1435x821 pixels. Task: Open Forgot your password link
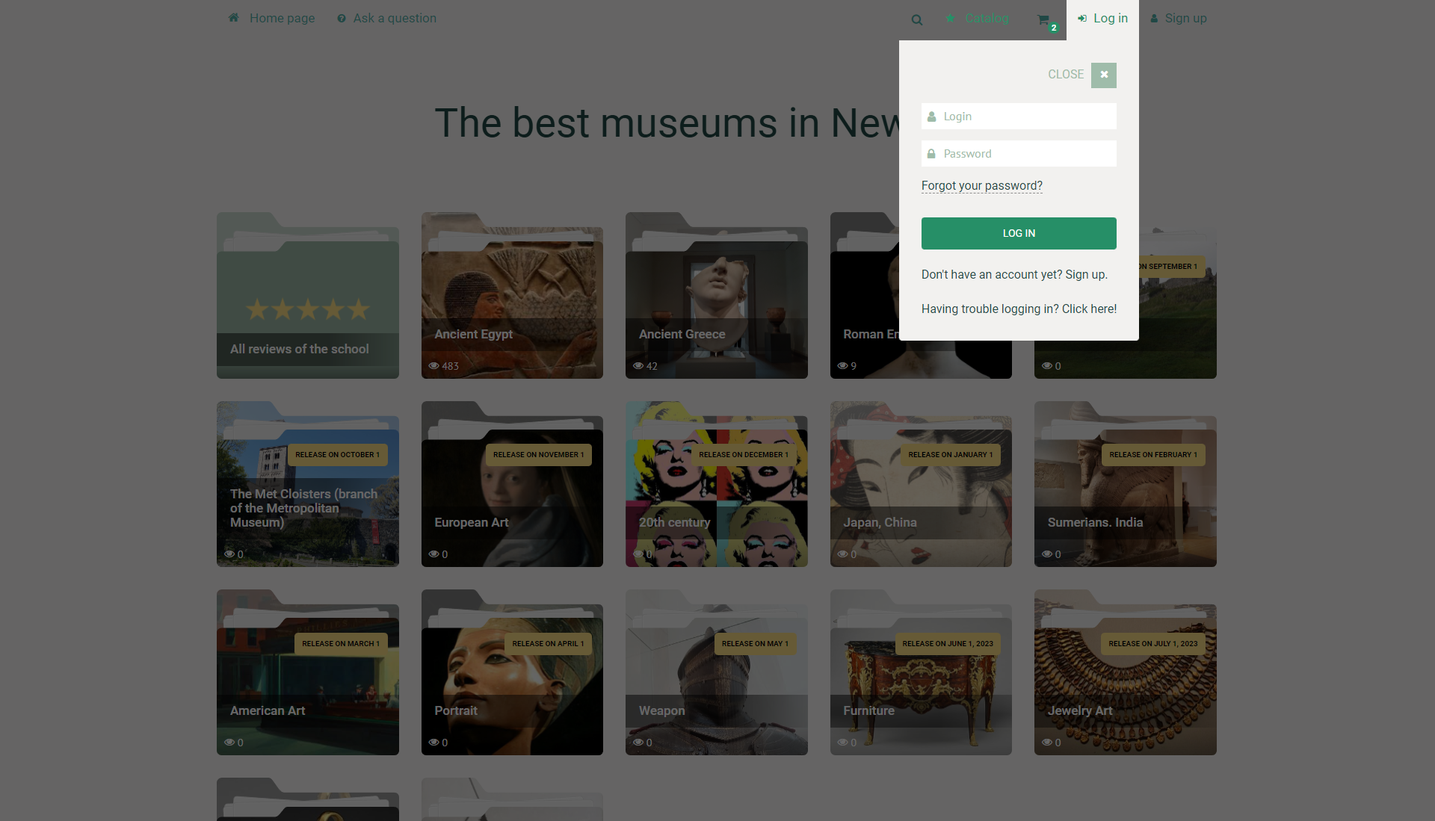click(x=981, y=186)
